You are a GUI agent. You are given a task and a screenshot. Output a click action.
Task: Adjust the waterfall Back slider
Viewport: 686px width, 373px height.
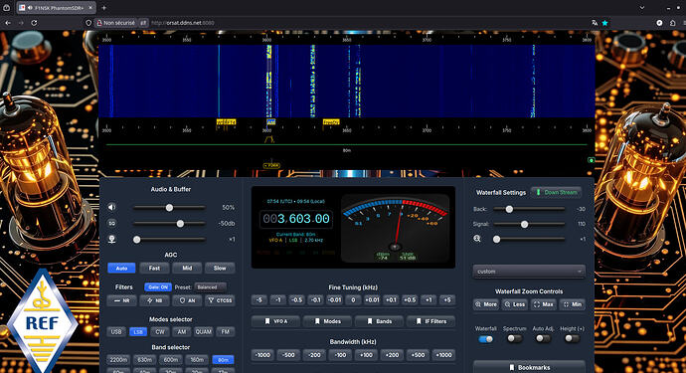(x=529, y=209)
